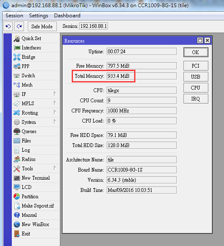
Task: Open the LCD monitor icon
Action: pos(17,187)
